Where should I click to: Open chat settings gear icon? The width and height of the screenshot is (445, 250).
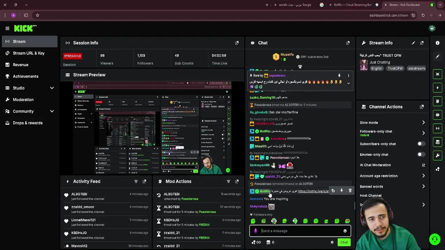coord(332,242)
